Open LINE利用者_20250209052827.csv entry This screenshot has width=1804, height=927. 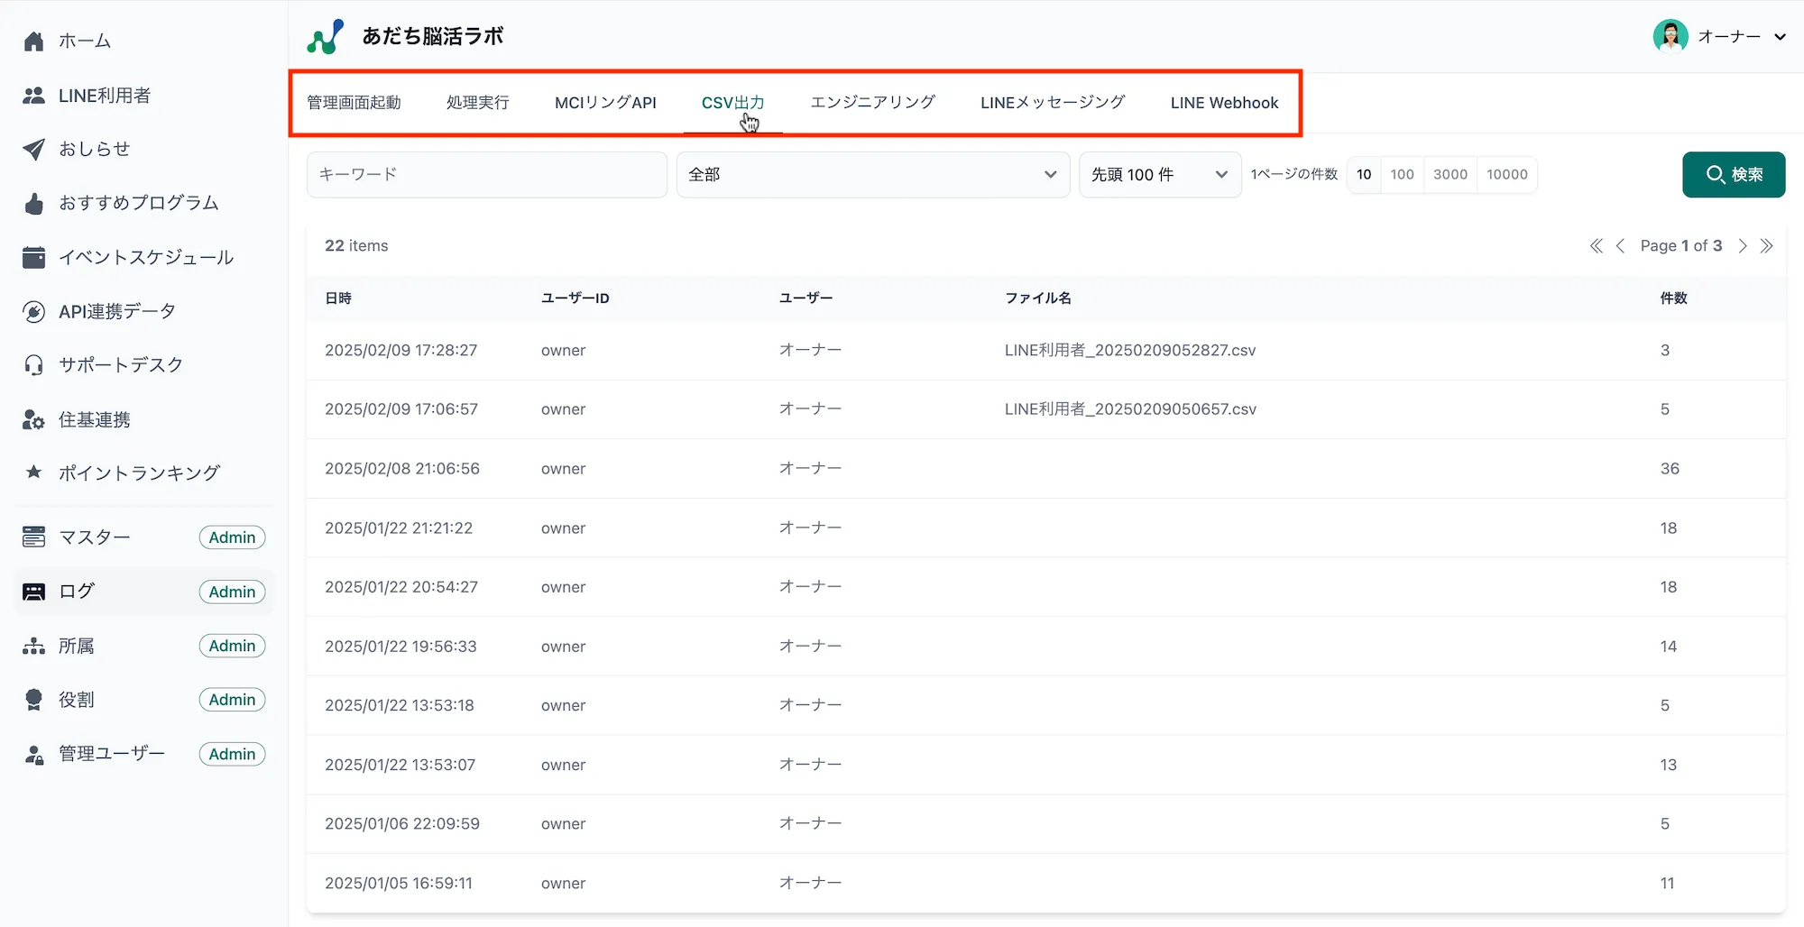pyautogui.click(x=1130, y=350)
